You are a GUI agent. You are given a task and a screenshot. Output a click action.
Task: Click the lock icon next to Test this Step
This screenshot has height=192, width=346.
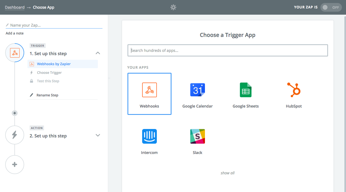[x=32, y=81]
